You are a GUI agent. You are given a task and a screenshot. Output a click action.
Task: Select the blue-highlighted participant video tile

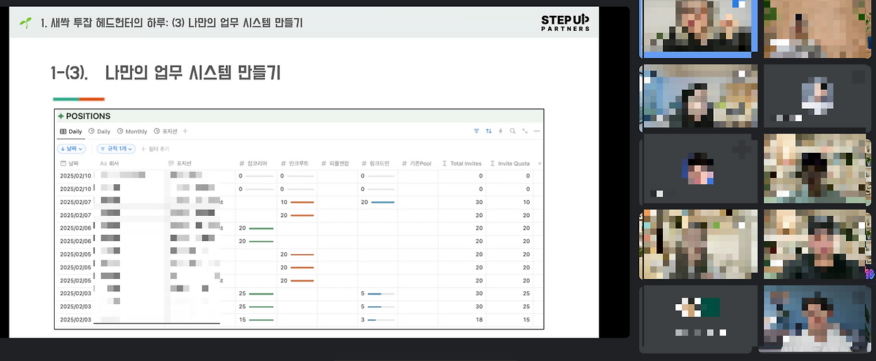699,29
